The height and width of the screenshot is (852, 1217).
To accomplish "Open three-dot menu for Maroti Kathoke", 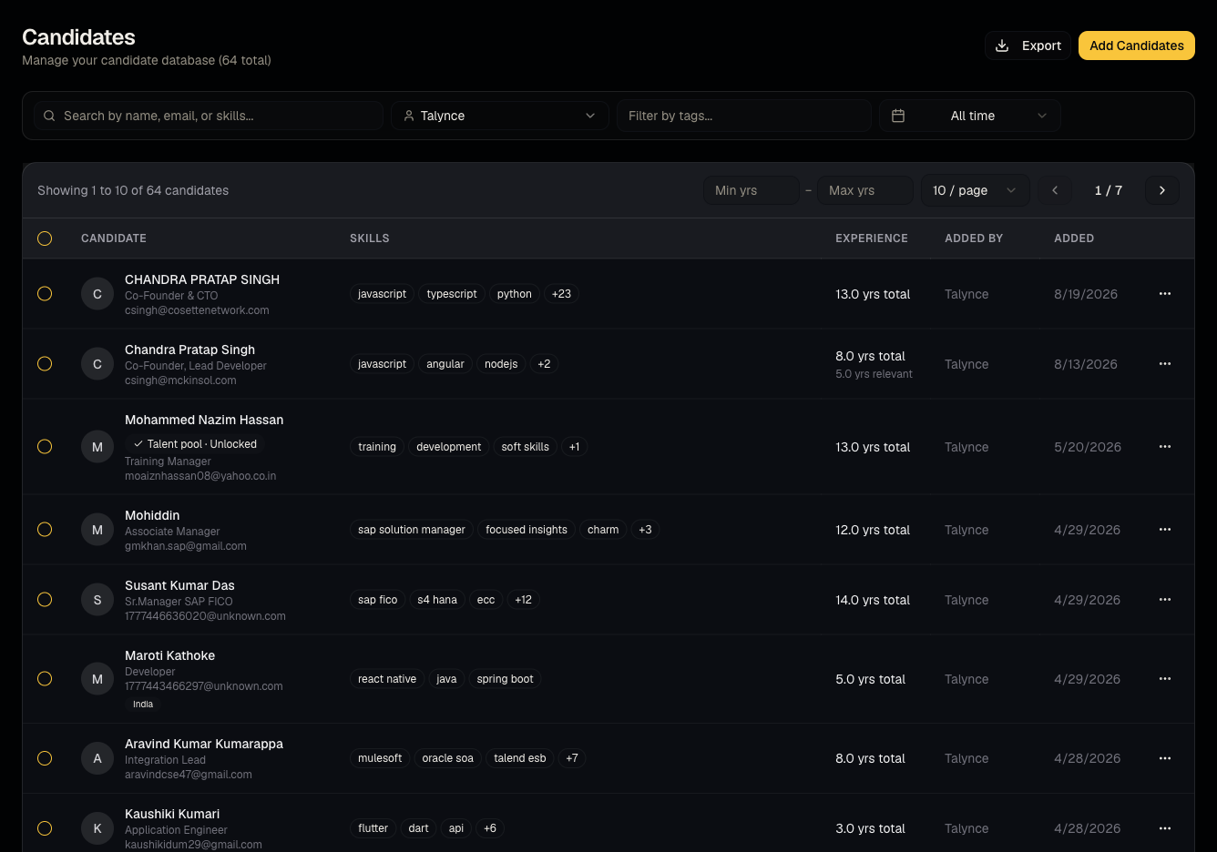I will (1164, 679).
